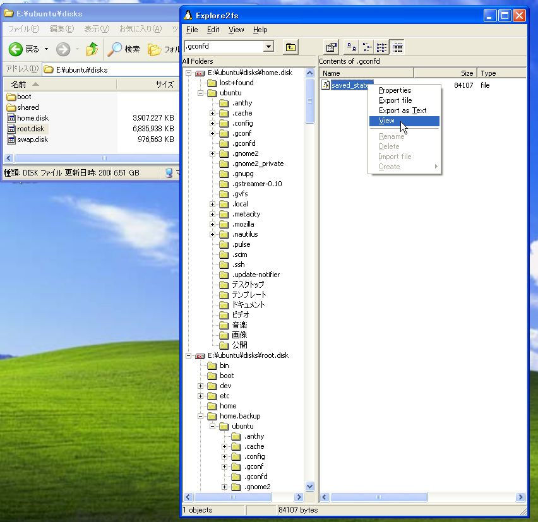This screenshot has height=522, width=538.
Task: Select the shared folder icon in Explorer window
Action: point(11,107)
